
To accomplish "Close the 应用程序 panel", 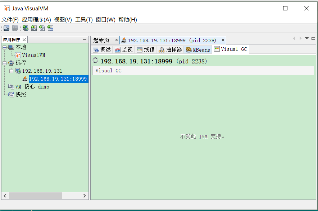I will pyautogui.click(x=24, y=39).
